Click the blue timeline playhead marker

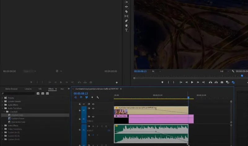[x=188, y=97]
